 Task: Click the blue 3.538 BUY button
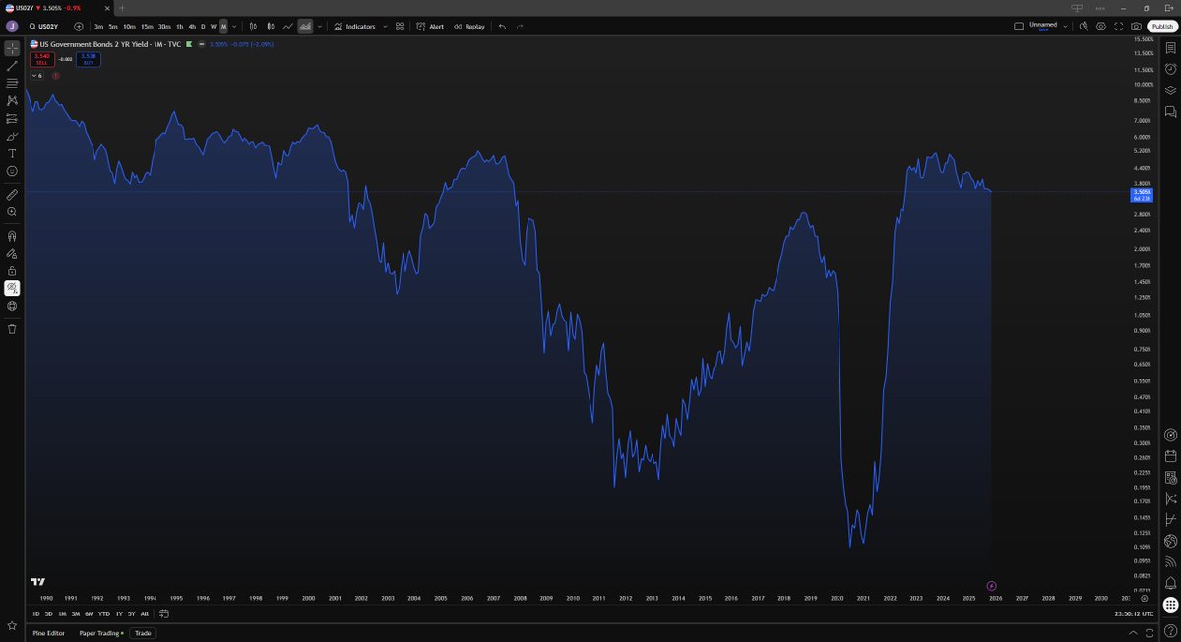click(x=89, y=59)
